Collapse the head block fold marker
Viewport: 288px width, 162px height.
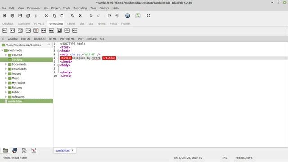(x=58, y=51)
